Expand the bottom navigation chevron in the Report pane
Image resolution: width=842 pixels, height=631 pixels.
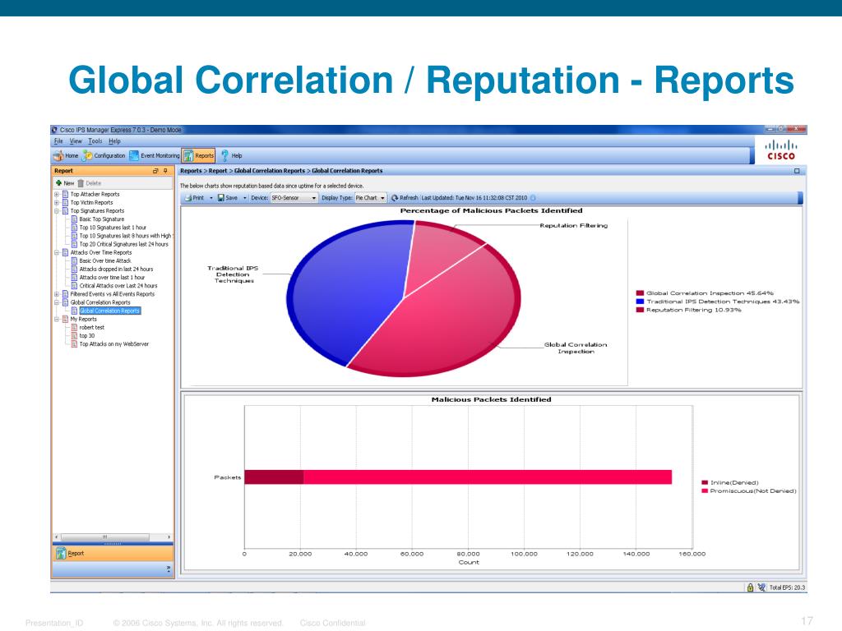[x=169, y=569]
